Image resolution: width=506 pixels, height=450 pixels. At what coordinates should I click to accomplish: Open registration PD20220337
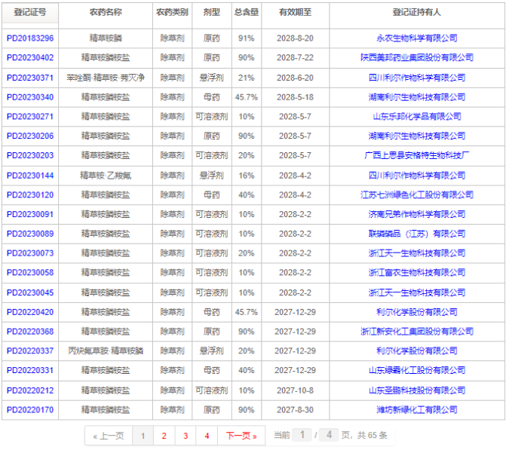click(x=30, y=351)
